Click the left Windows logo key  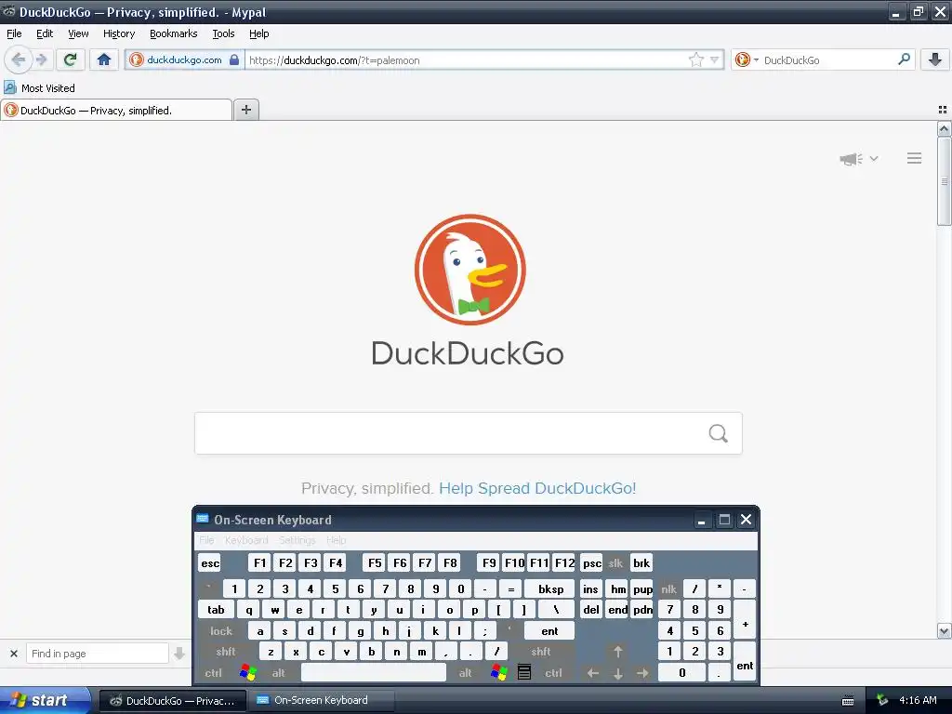coord(247,673)
